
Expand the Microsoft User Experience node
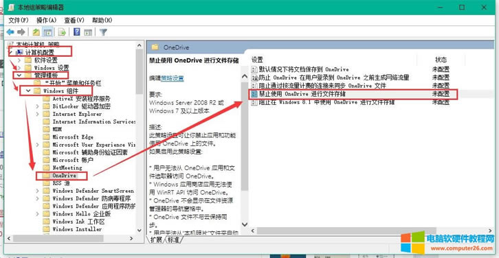(38, 145)
